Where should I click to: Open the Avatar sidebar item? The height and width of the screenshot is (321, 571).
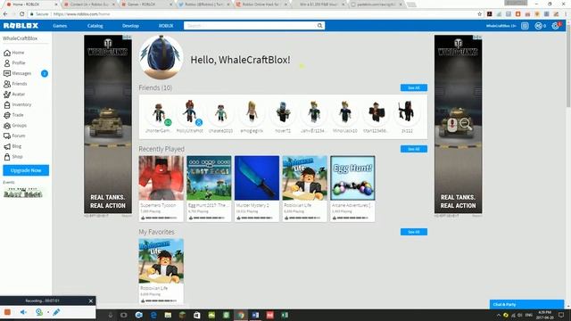pyautogui.click(x=14, y=95)
